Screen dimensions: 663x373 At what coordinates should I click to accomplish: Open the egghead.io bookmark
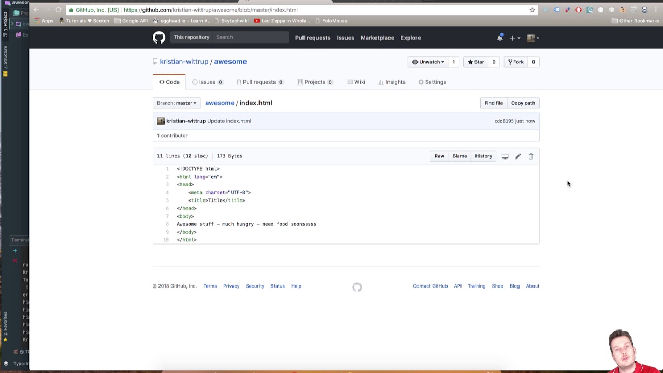click(181, 21)
